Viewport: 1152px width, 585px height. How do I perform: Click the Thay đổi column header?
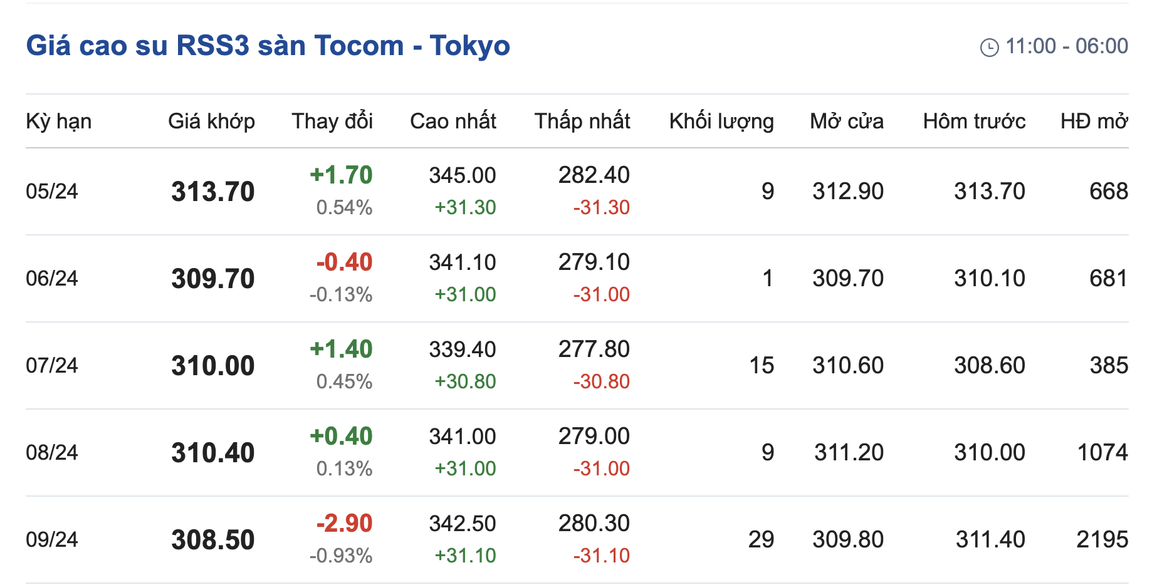pyautogui.click(x=332, y=121)
